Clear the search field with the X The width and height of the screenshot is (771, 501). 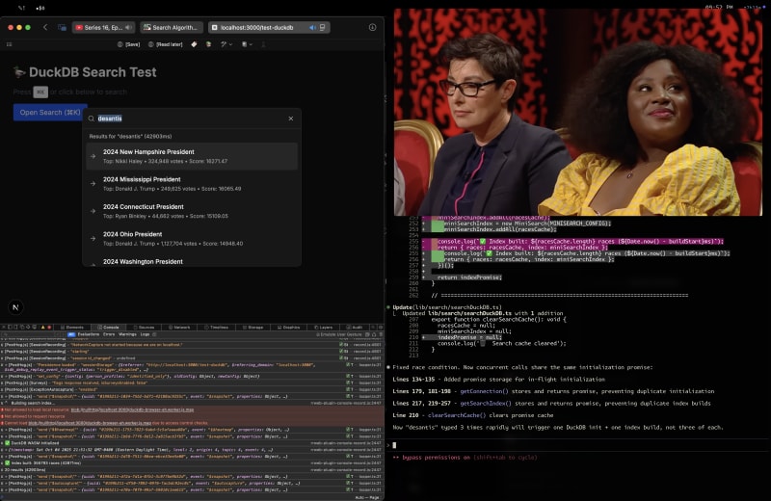coord(291,119)
